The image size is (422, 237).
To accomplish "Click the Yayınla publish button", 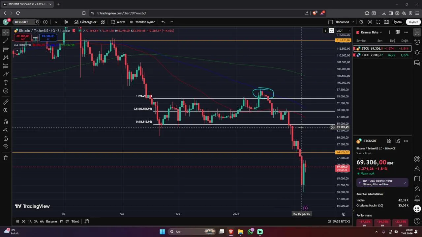I will click(413, 22).
